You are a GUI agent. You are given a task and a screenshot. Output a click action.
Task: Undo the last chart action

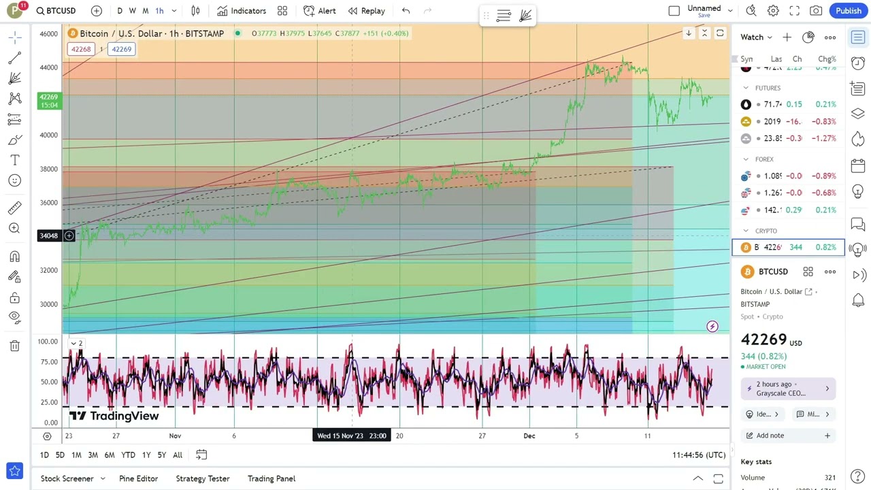pyautogui.click(x=406, y=11)
